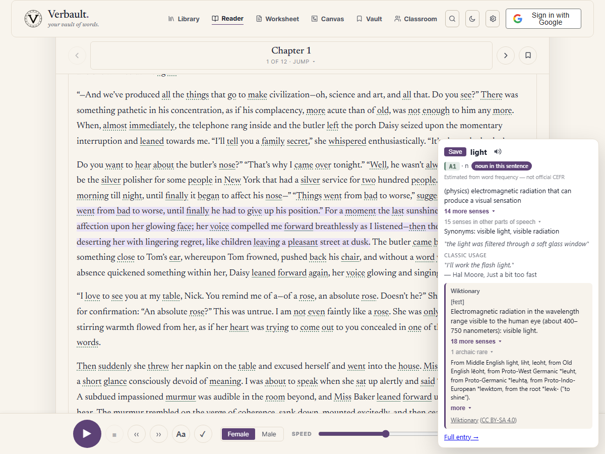Expand '18 more senses' in Wiktionary
Screen dimensions: 605x454
(476, 342)
